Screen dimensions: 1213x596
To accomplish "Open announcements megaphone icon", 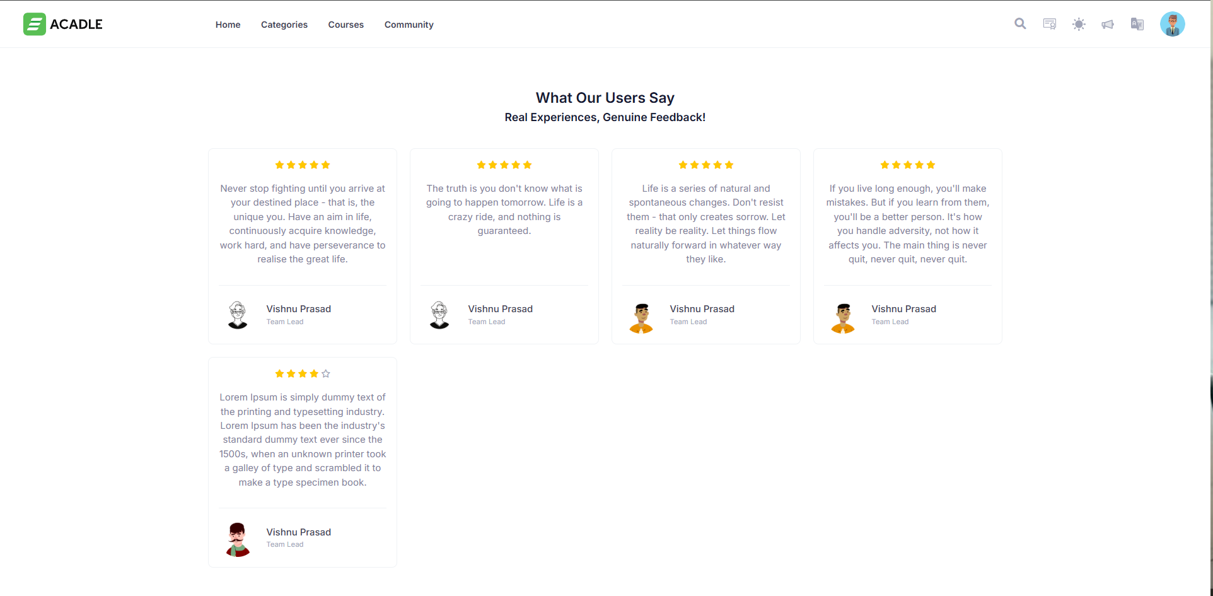I will 1108,24.
